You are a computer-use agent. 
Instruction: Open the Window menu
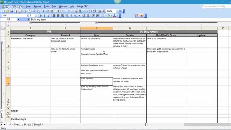63,6
